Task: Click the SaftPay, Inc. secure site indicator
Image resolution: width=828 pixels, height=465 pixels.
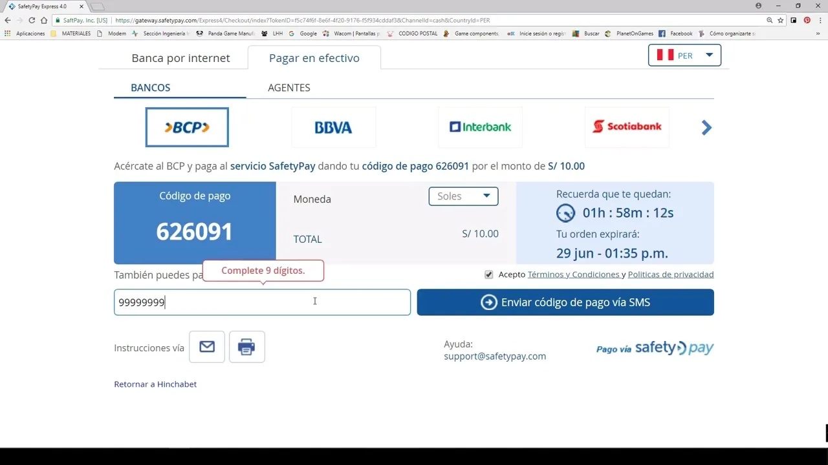Action: (82, 20)
